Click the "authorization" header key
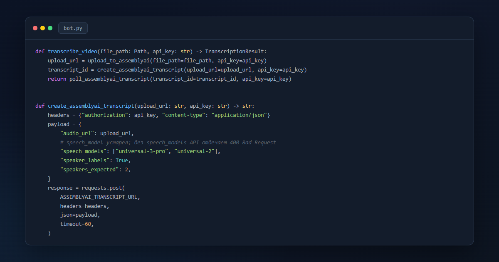Image resolution: width=499 pixels, height=262 pixels. (x=105, y=115)
